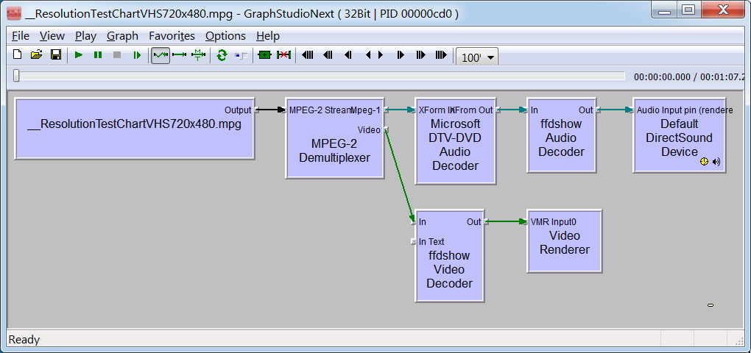Viewport: 751px width, 353px height.
Task: Click the yellow clock icon on the DirectSound Device
Action: click(x=704, y=162)
